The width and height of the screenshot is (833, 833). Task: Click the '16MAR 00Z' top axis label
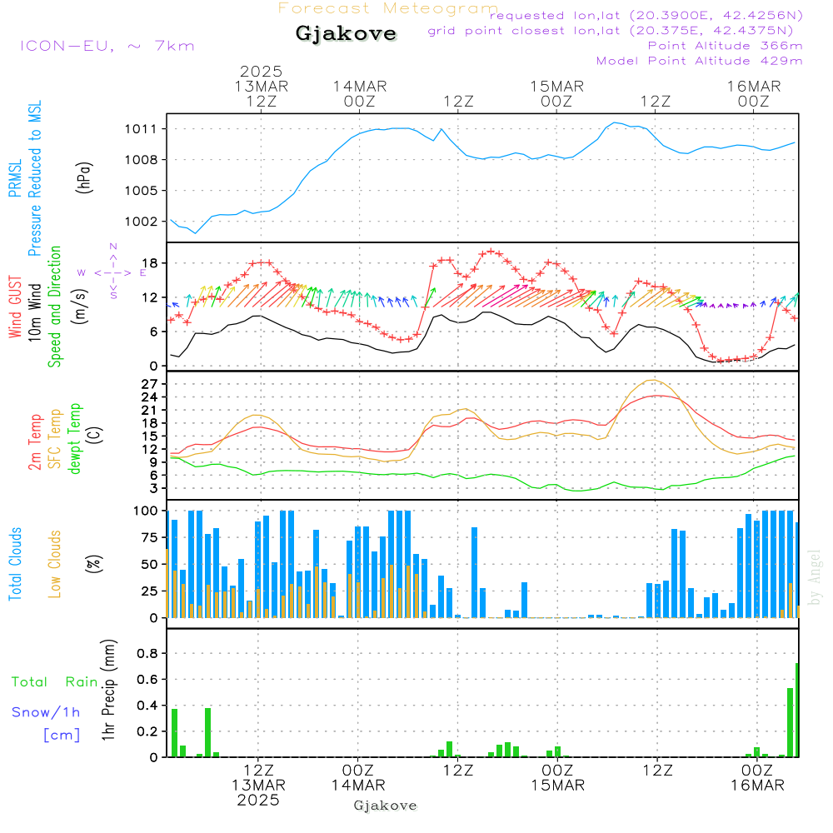(x=754, y=93)
